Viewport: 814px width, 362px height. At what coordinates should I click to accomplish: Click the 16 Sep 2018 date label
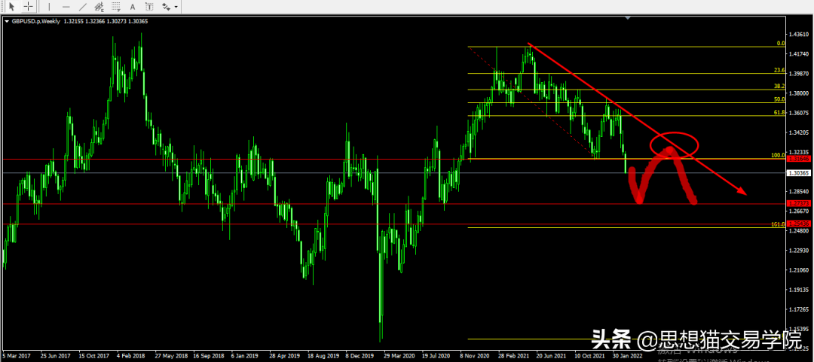click(x=209, y=356)
